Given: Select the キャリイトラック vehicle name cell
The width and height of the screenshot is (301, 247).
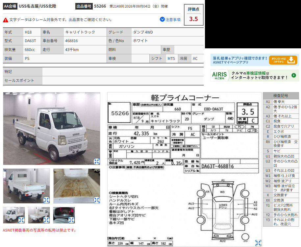Looking at the screenshot, I should (85, 32).
